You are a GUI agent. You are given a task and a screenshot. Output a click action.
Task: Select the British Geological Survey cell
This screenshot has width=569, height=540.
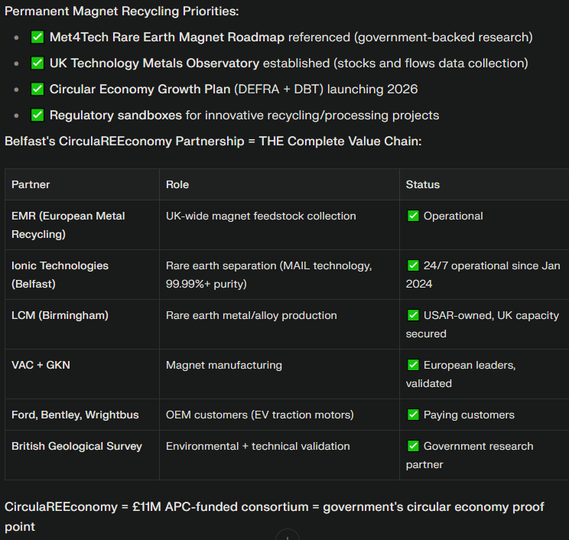click(82, 455)
